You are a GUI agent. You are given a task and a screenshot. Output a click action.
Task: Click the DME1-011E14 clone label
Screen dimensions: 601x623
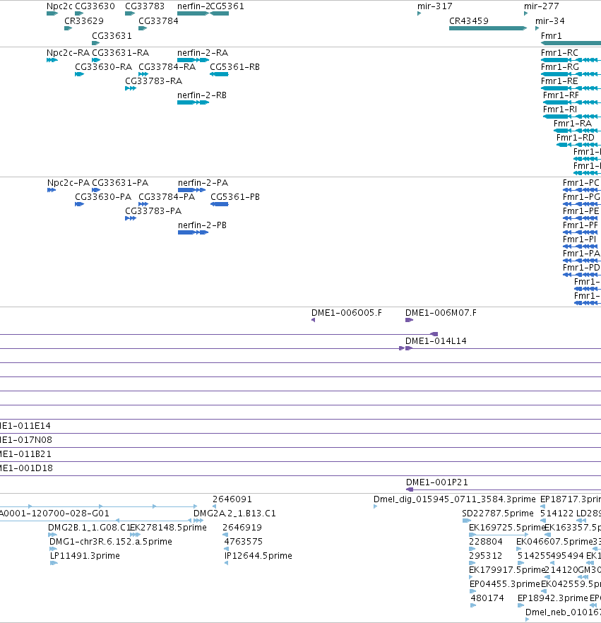[26, 426]
